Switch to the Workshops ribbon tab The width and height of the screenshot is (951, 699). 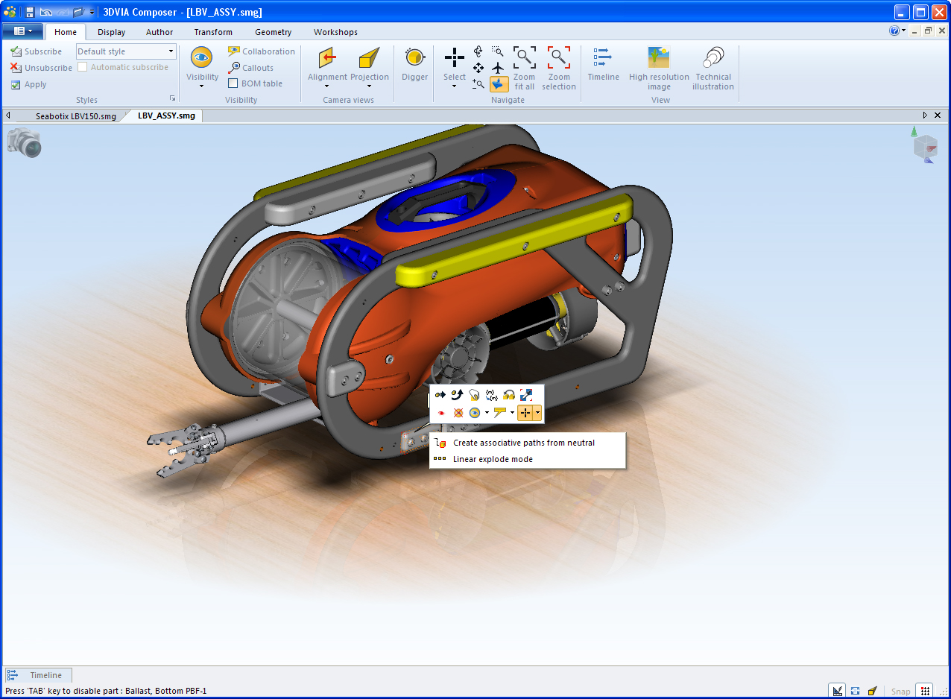[335, 32]
